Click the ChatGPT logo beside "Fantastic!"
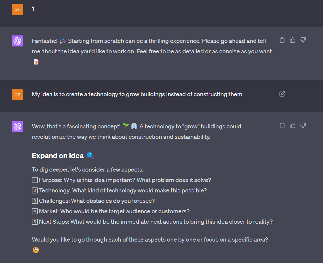Image resolution: width=323 pixels, height=263 pixels. [17, 41]
